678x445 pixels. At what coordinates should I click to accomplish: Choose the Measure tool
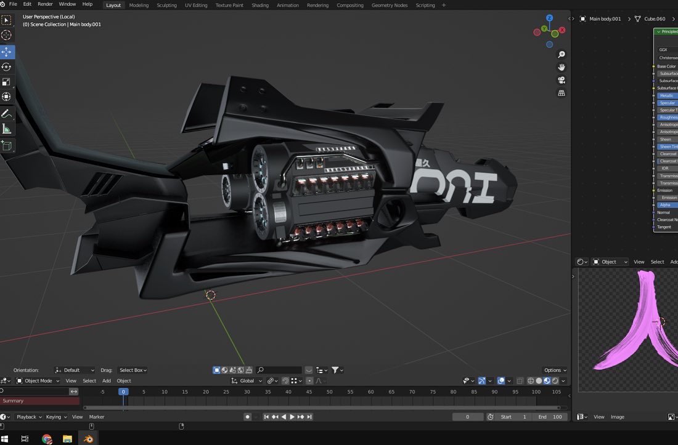[x=7, y=129]
